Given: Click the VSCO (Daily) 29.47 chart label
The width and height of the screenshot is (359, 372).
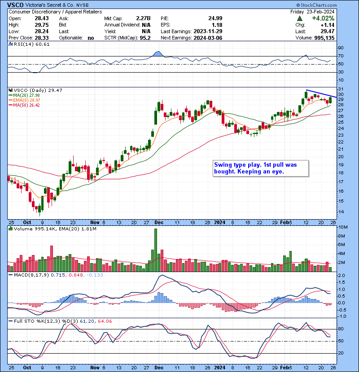Looking at the screenshot, I should (38, 91).
